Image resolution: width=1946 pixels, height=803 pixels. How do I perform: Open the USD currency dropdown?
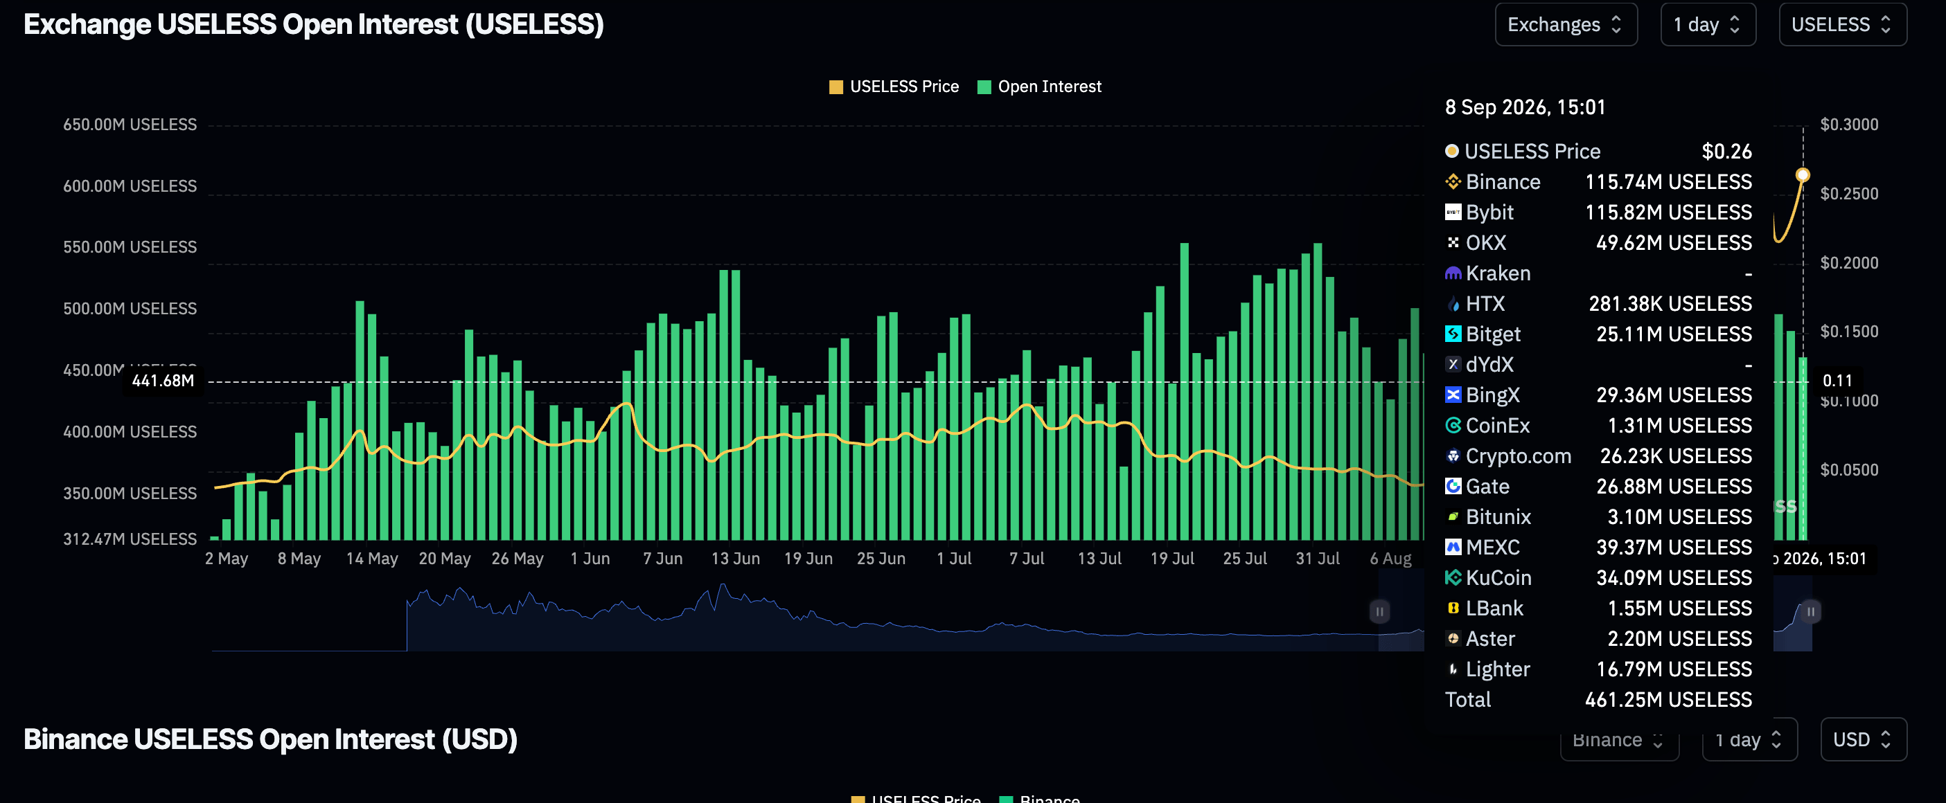point(1863,739)
